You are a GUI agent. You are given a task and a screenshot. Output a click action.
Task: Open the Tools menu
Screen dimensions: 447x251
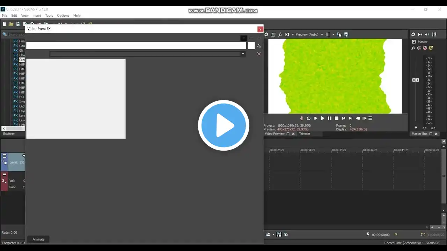(49, 16)
